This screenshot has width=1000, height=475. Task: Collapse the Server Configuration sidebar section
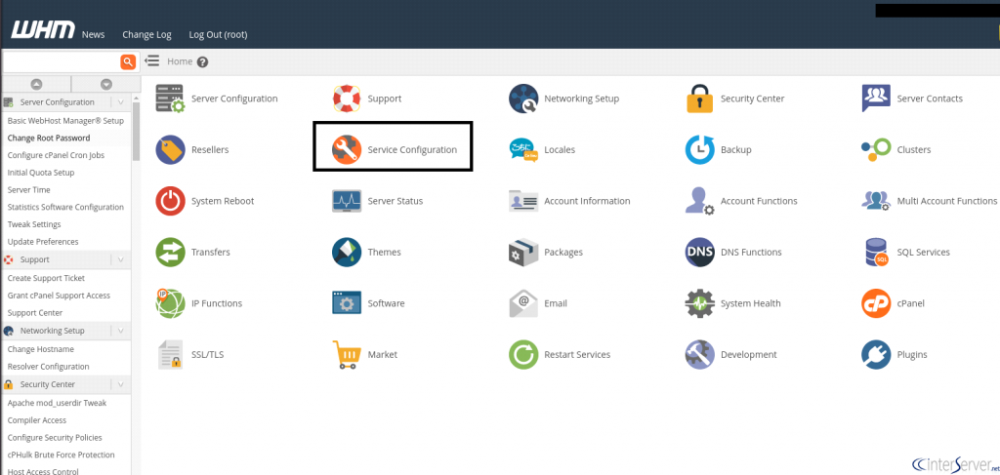pyautogui.click(x=120, y=101)
